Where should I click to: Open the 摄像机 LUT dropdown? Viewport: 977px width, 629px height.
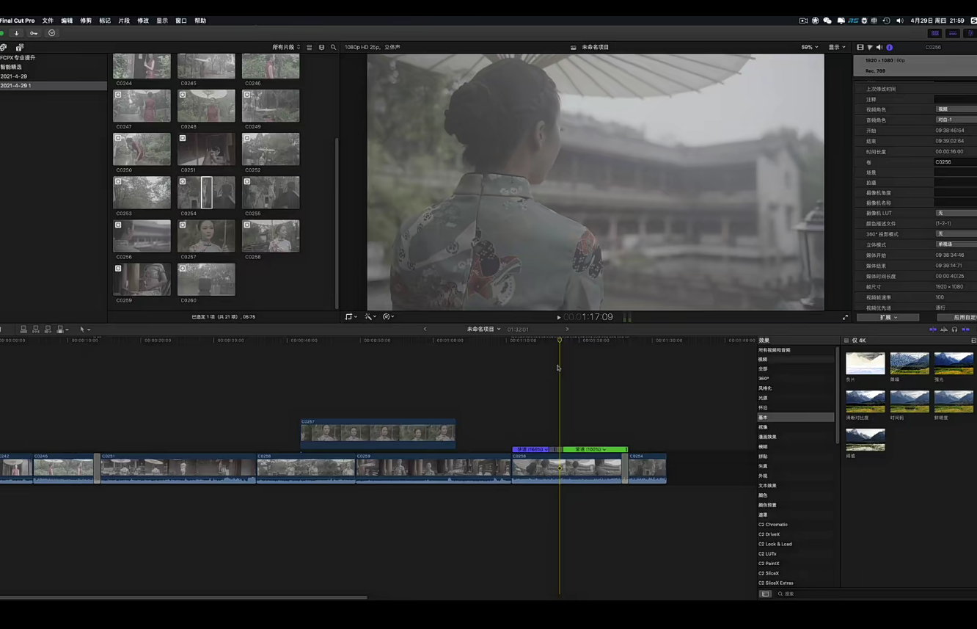click(956, 213)
